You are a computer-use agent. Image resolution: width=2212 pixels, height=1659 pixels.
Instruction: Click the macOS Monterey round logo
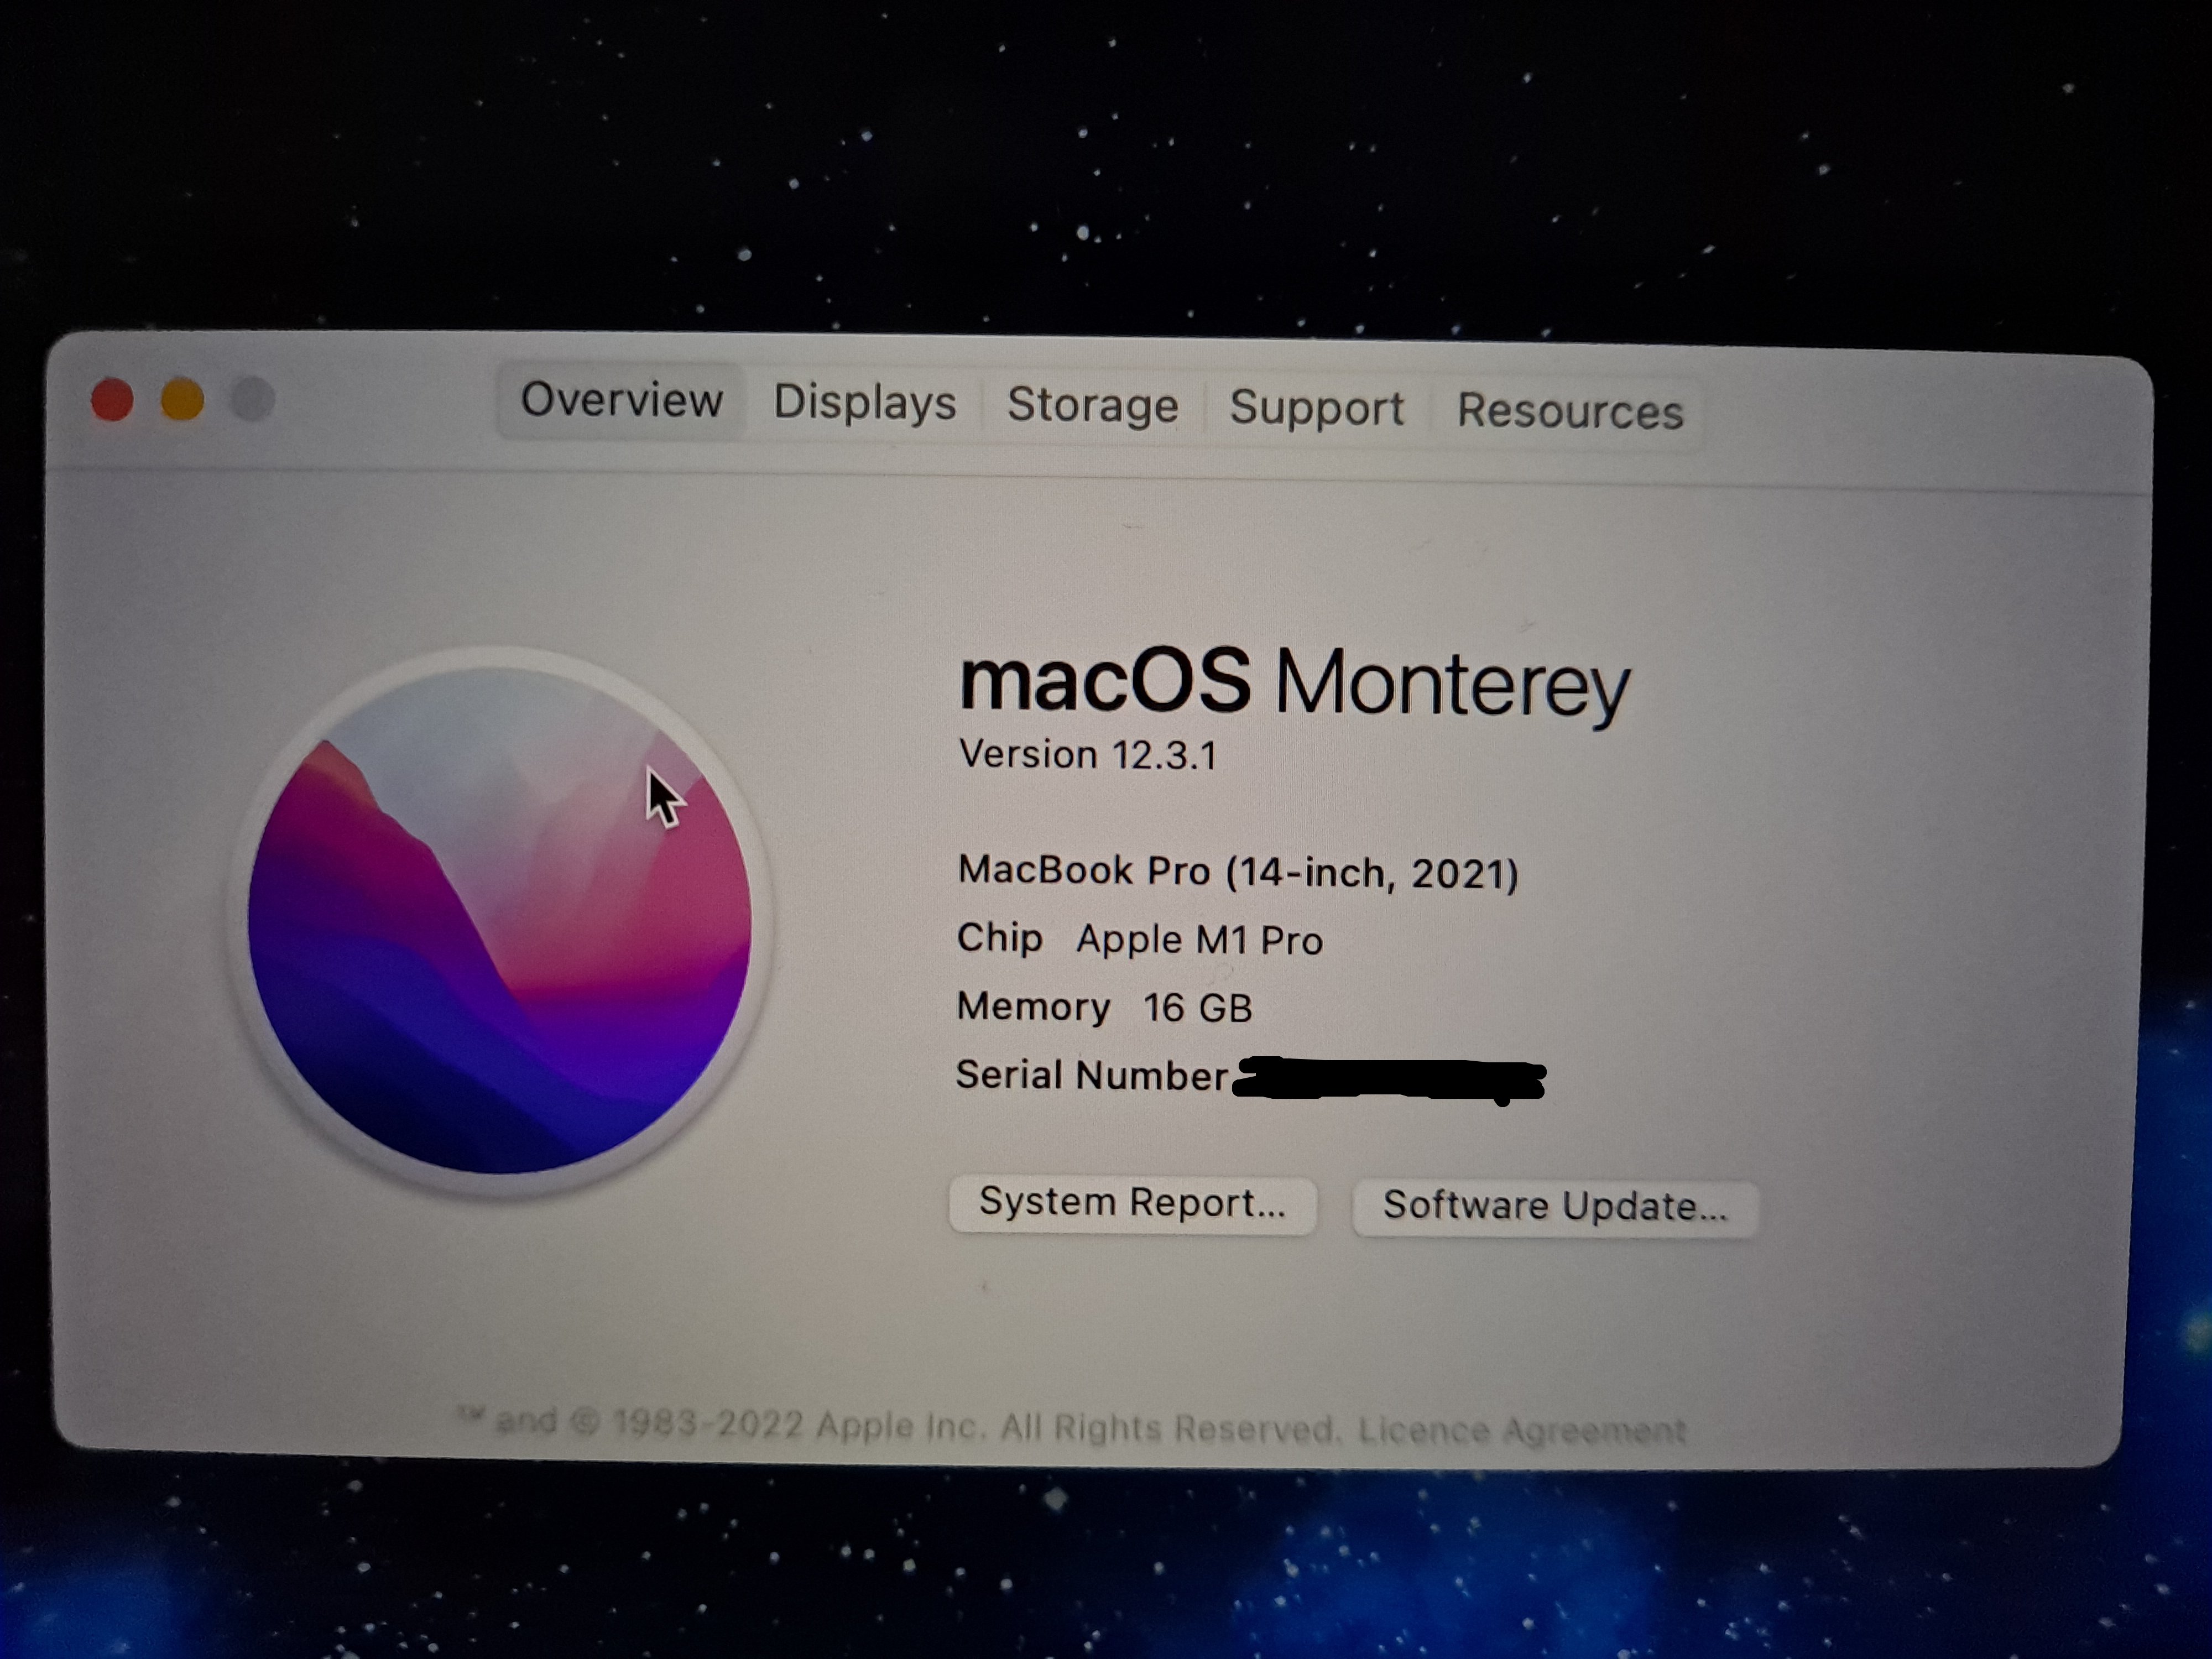[499, 920]
